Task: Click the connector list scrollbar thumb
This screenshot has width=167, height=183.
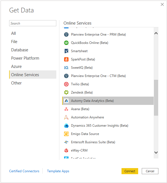Action: click(156, 97)
